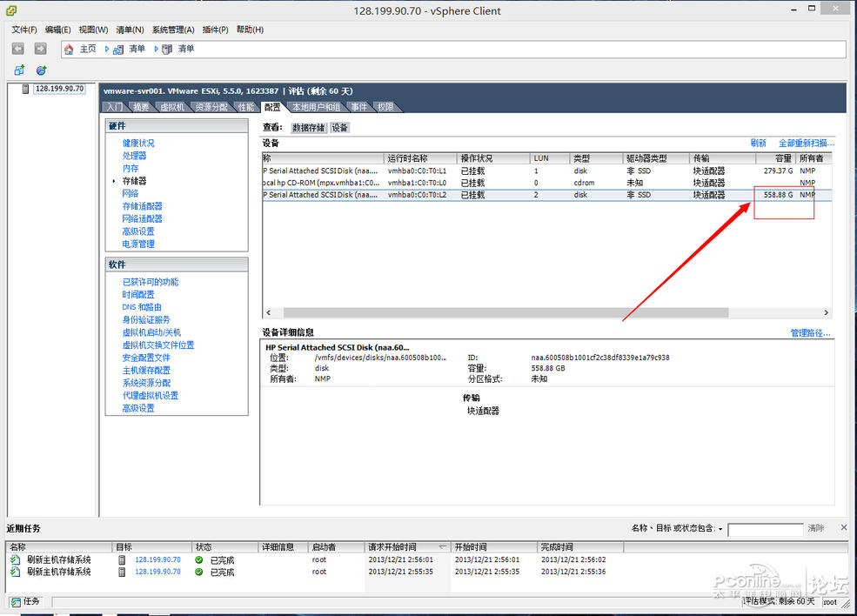
Task: Open the 编辑(E) menu
Action: click(x=57, y=30)
